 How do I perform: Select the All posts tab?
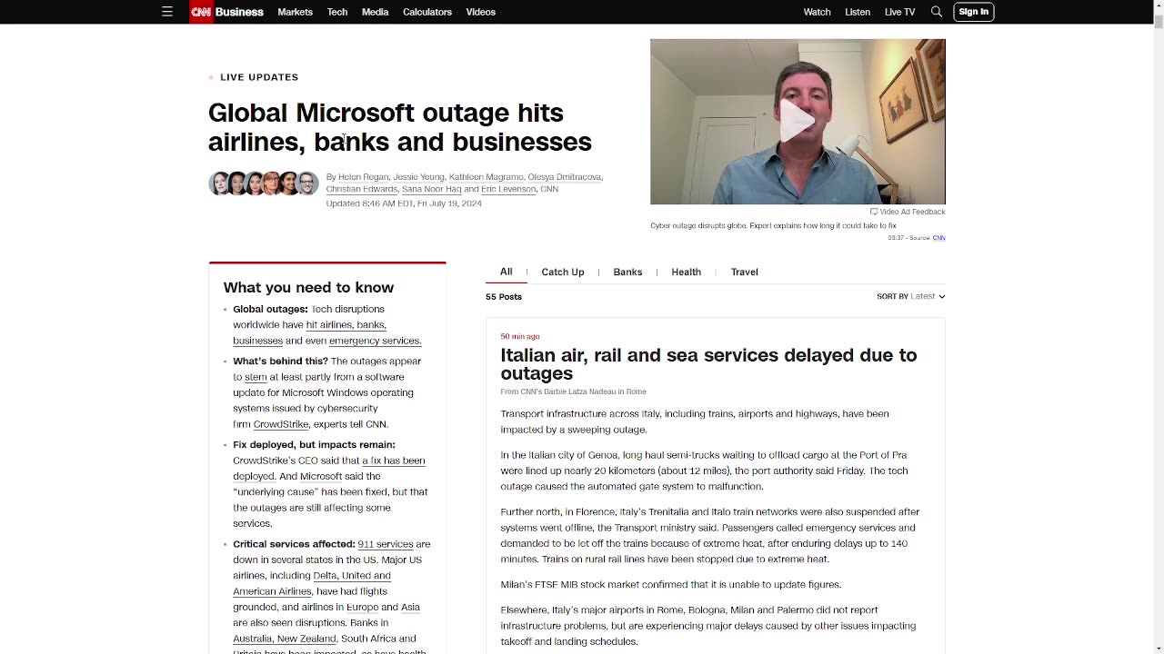pos(507,272)
